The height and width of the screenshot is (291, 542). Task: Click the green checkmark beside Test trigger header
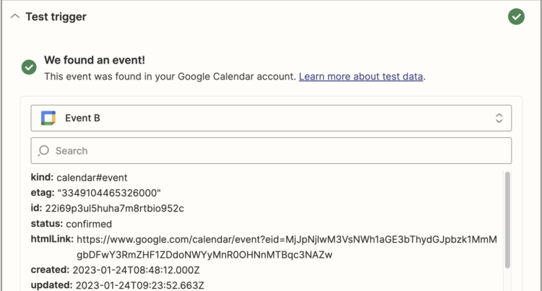[516, 17]
